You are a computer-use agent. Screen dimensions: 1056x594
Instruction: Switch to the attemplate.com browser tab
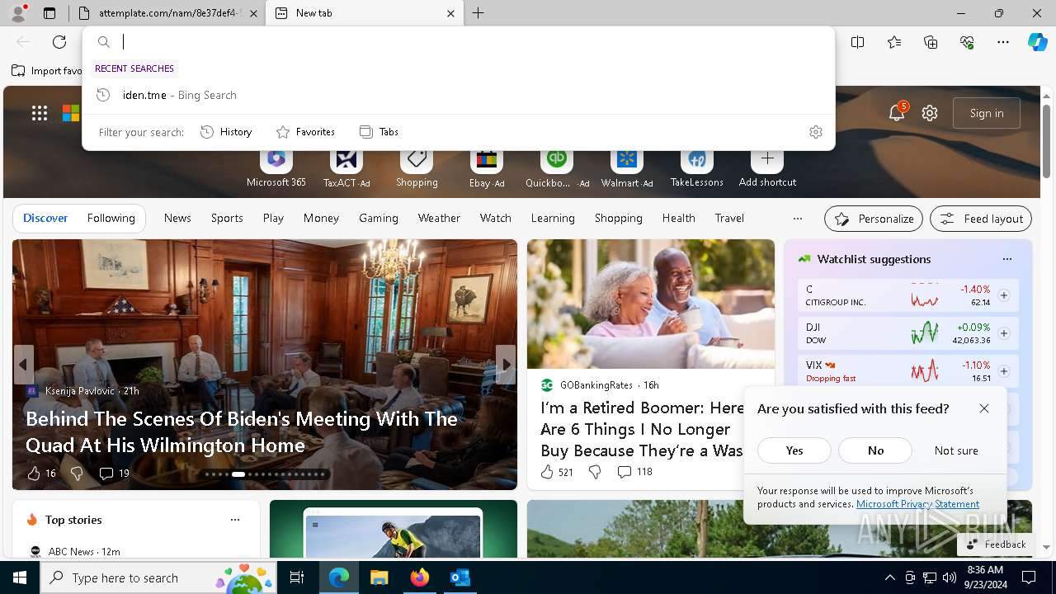(167, 13)
